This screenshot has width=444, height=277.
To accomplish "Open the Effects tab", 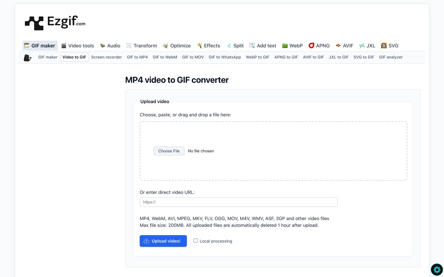I will [208, 46].
